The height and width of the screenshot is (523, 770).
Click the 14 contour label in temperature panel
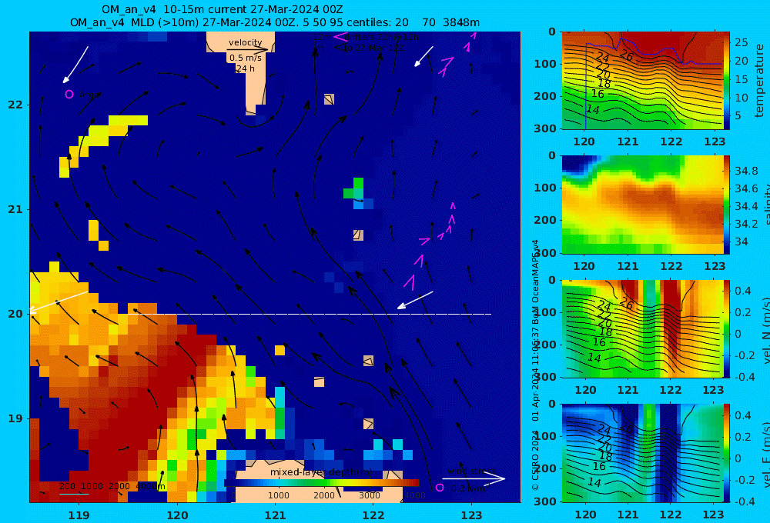point(593,109)
